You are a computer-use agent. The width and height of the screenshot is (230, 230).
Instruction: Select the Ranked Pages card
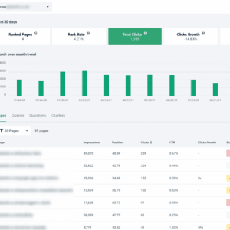pyautogui.click(x=25, y=37)
